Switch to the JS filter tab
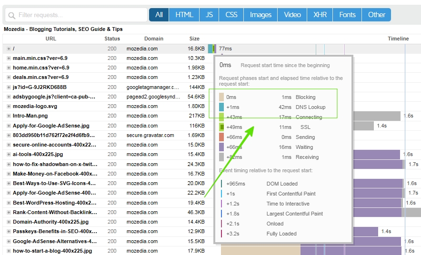Screen dimensions: 421x255 [209, 15]
